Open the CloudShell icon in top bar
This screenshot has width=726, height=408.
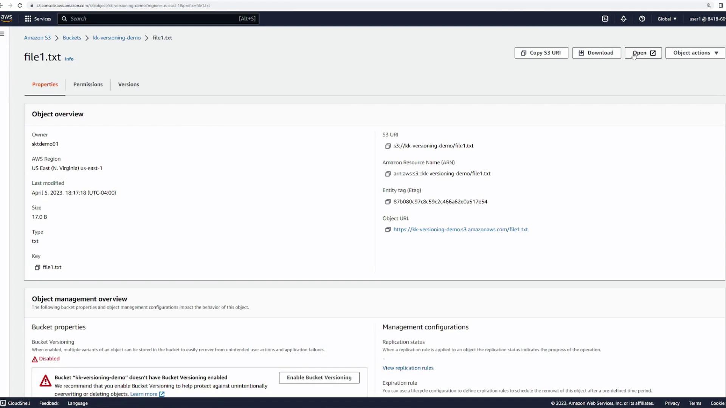pyautogui.click(x=605, y=19)
